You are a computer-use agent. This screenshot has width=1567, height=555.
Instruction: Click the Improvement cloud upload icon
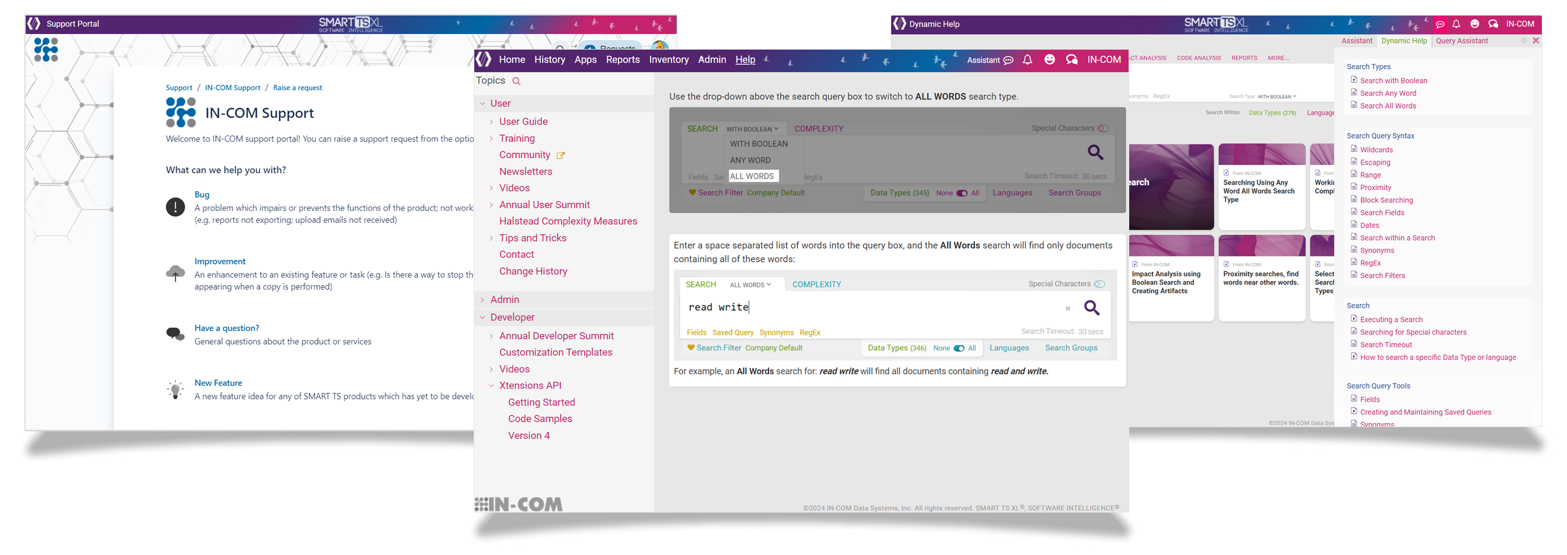[175, 273]
